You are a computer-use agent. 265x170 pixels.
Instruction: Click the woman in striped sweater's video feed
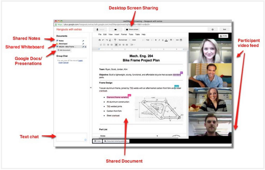(210, 100)
